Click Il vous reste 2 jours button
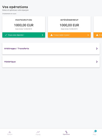Viewport: 102px width, 137px height. click(69, 35)
